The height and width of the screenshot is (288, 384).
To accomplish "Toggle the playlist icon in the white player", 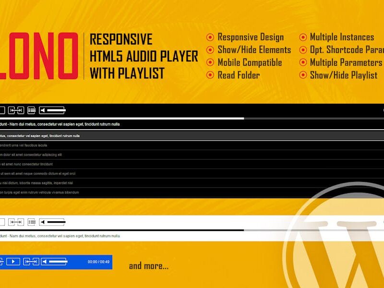I will coord(32,222).
